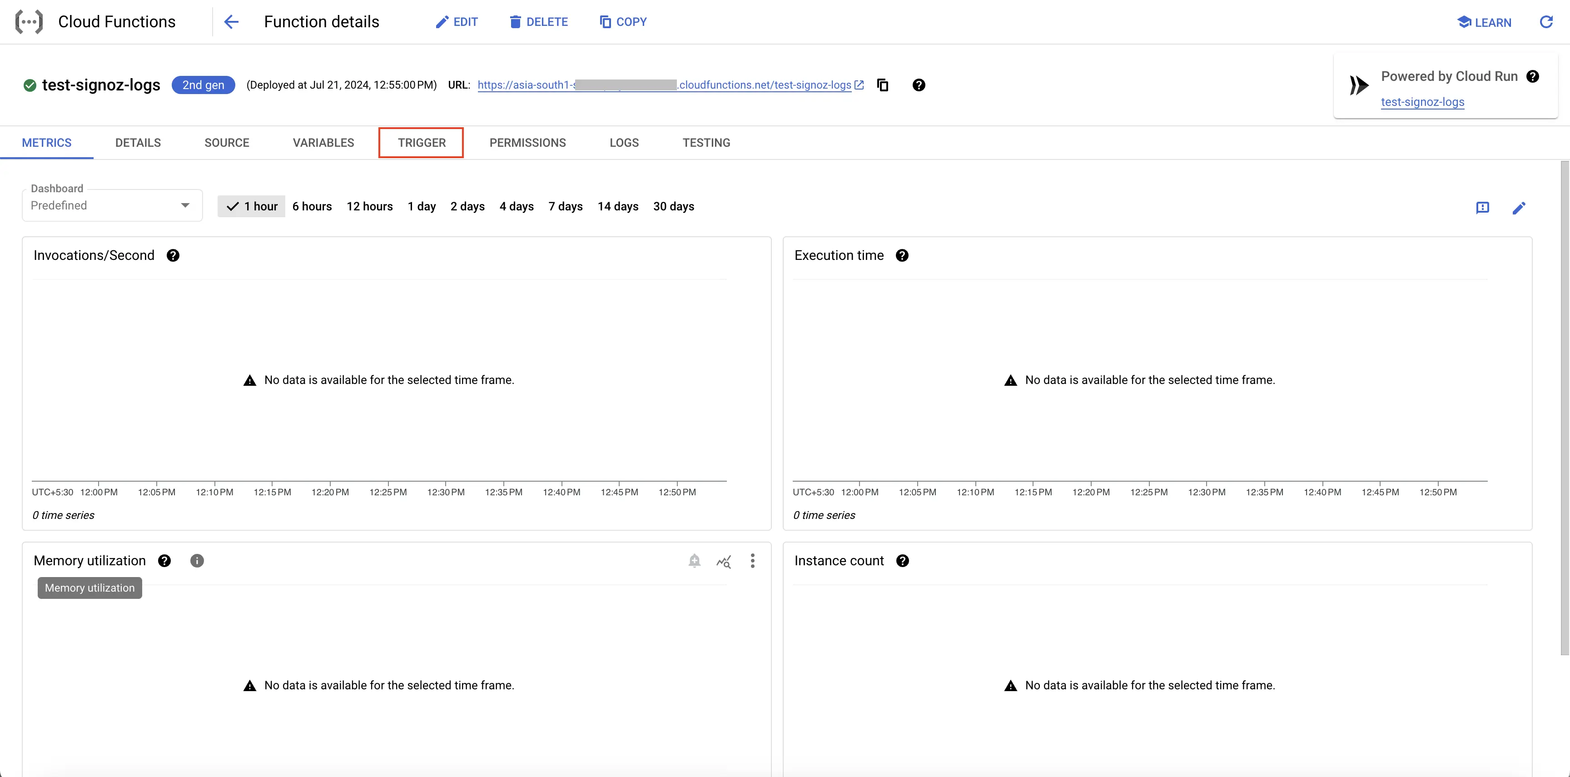Switch to the TRIGGER tab

[422, 143]
